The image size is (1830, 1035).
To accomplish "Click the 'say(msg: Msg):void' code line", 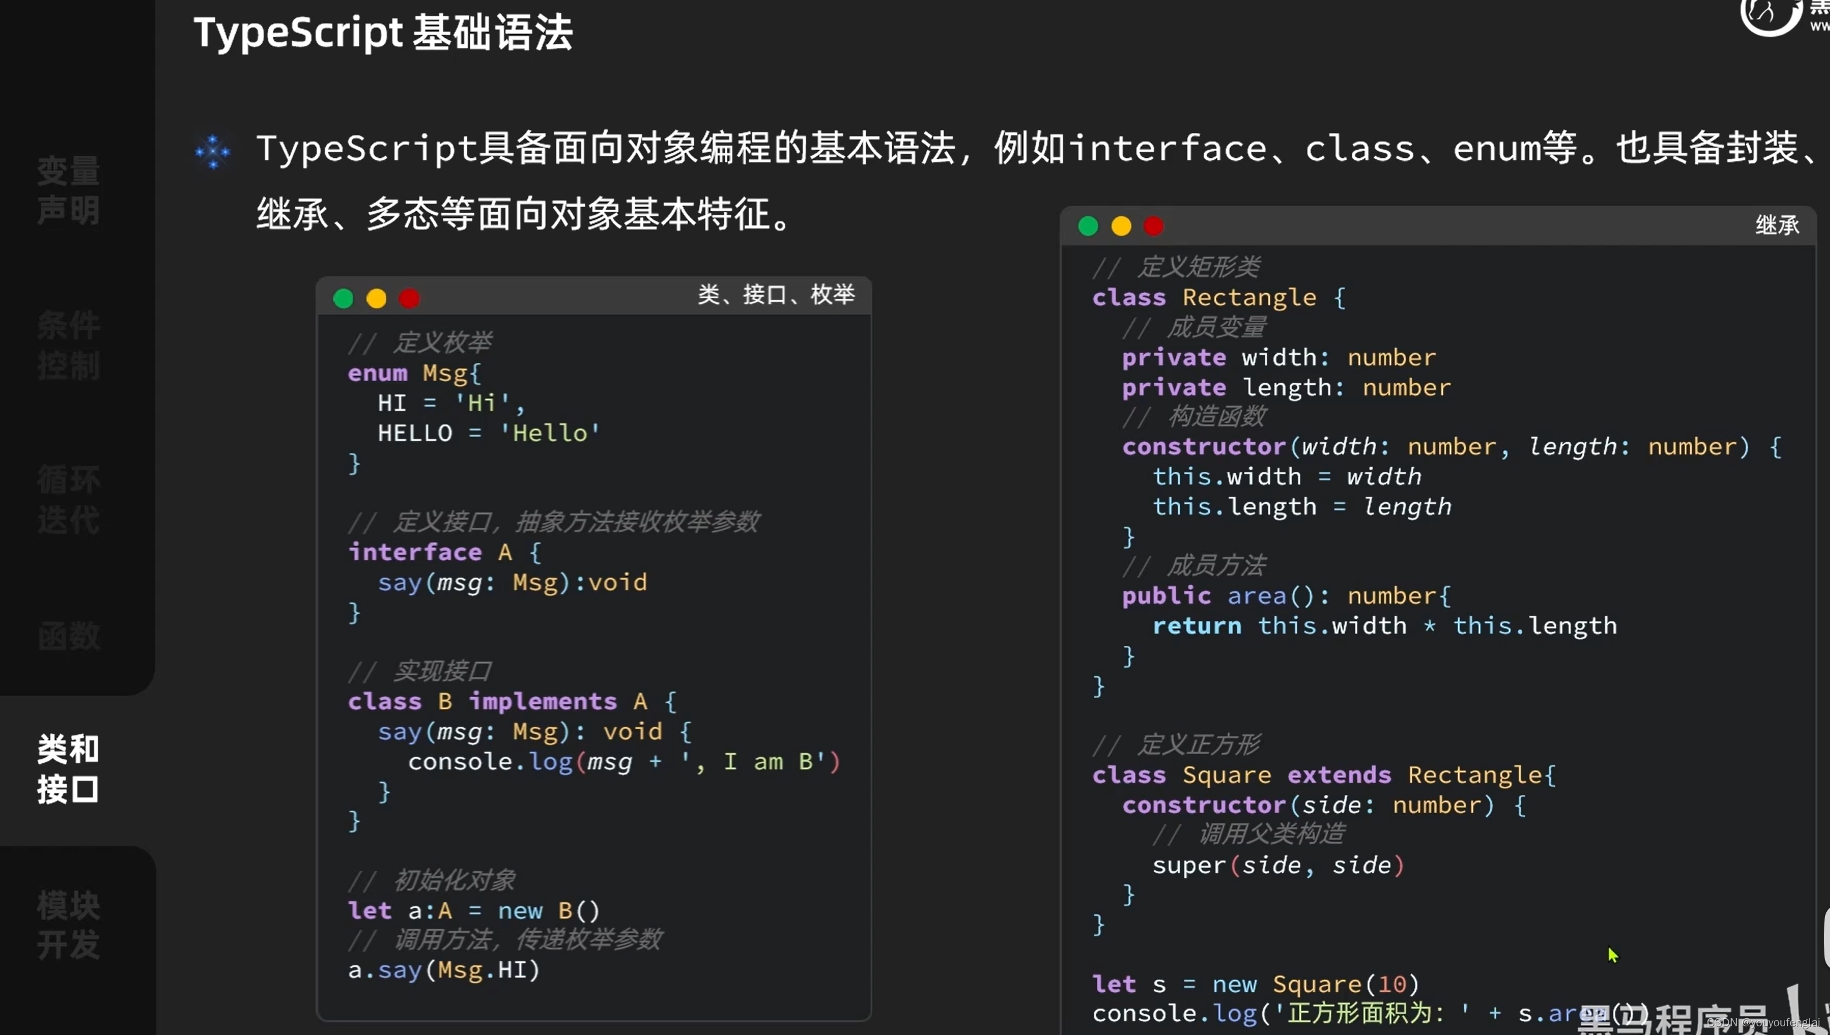I will click(x=512, y=582).
